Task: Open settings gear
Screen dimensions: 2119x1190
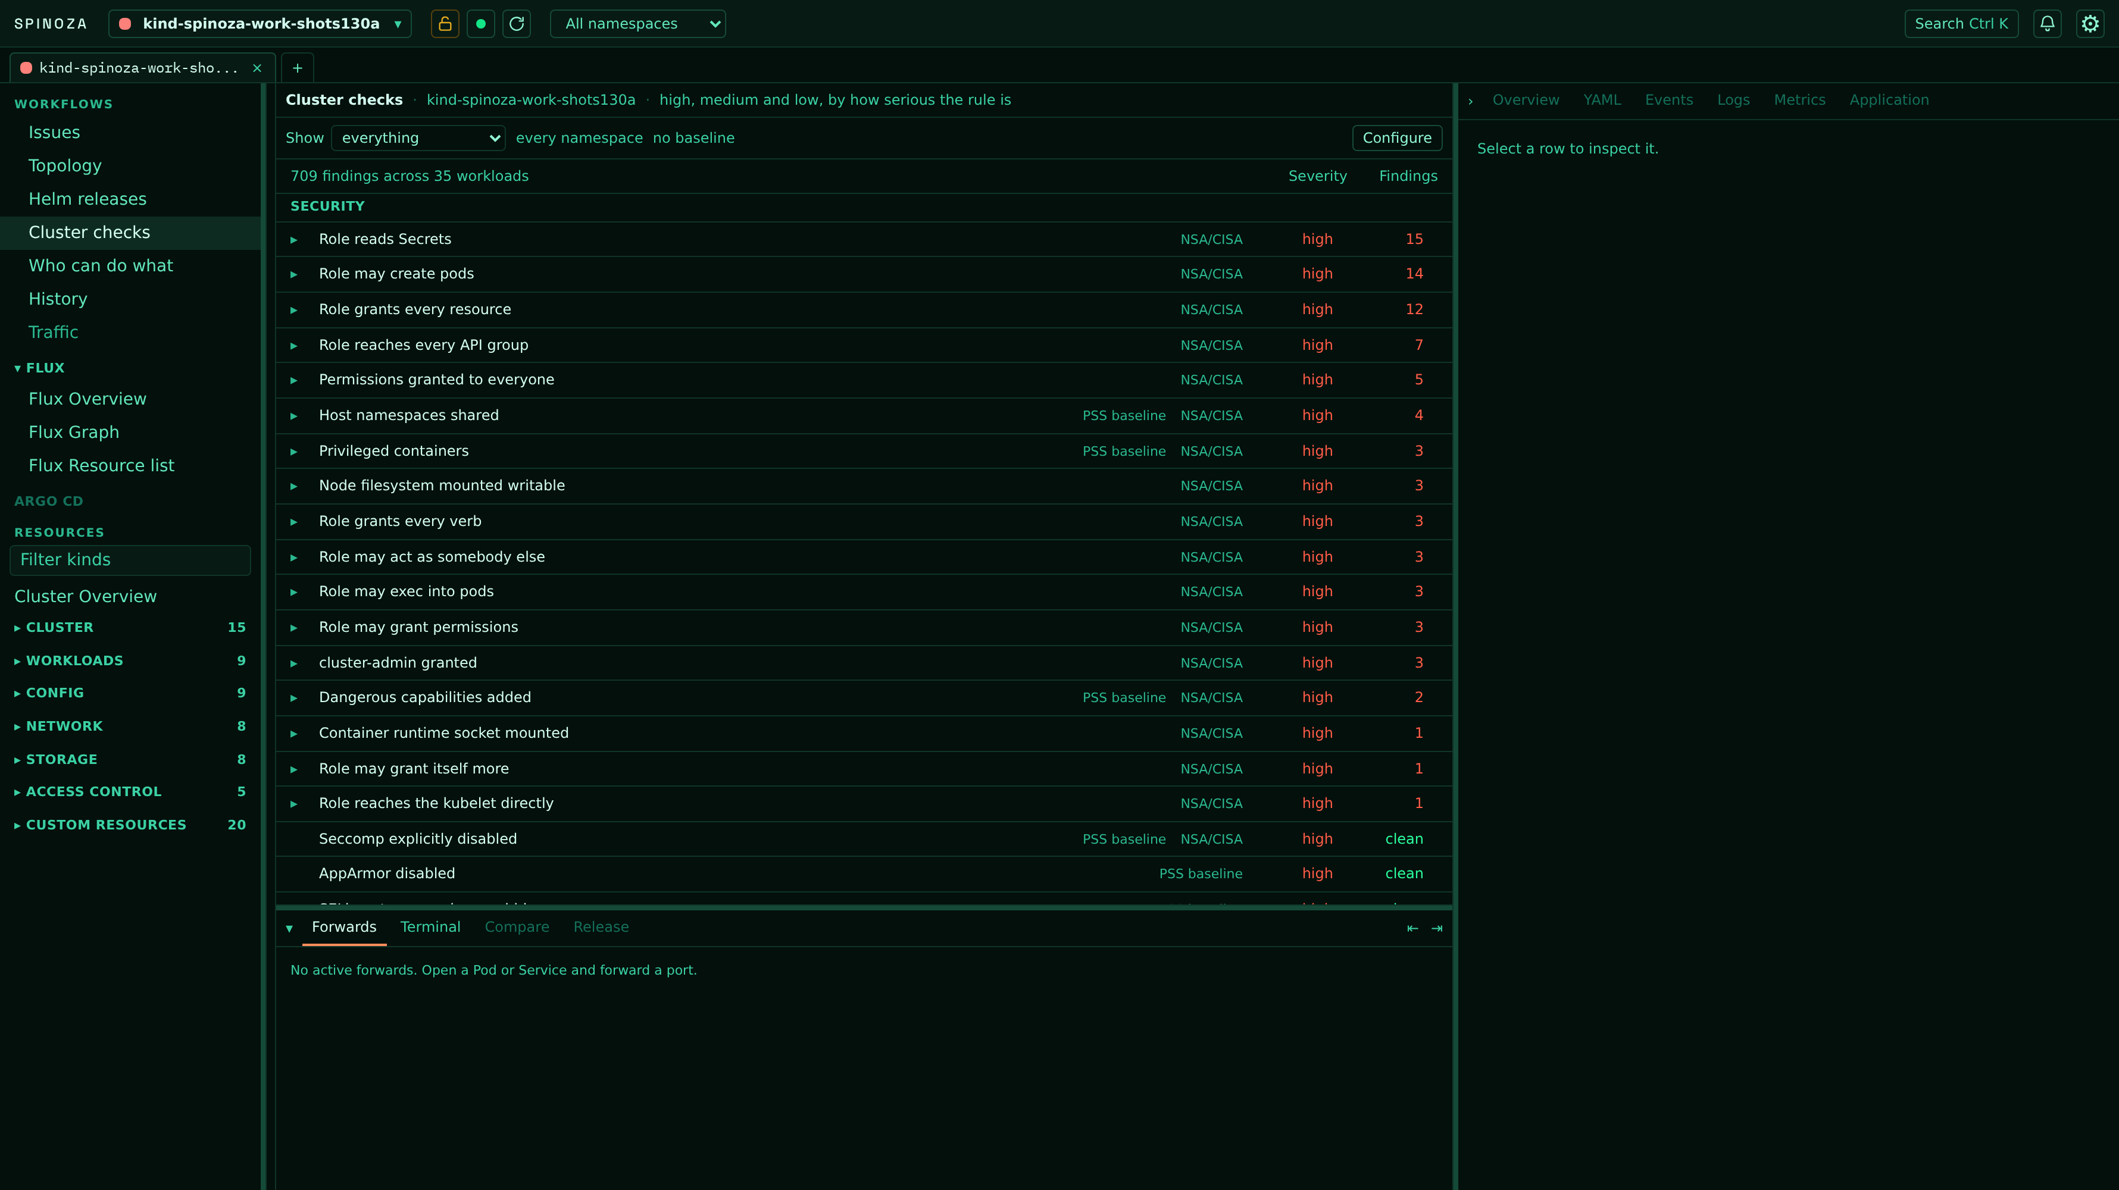Action: (2090, 24)
